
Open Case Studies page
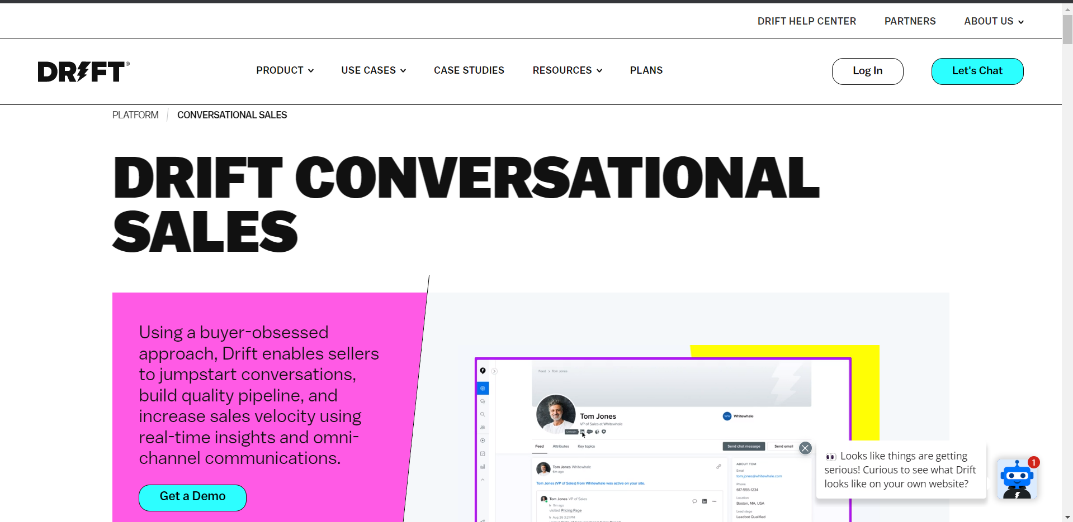(469, 70)
